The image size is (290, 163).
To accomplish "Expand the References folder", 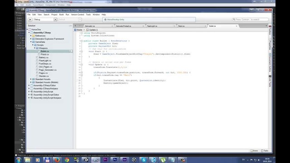I will [31, 36].
